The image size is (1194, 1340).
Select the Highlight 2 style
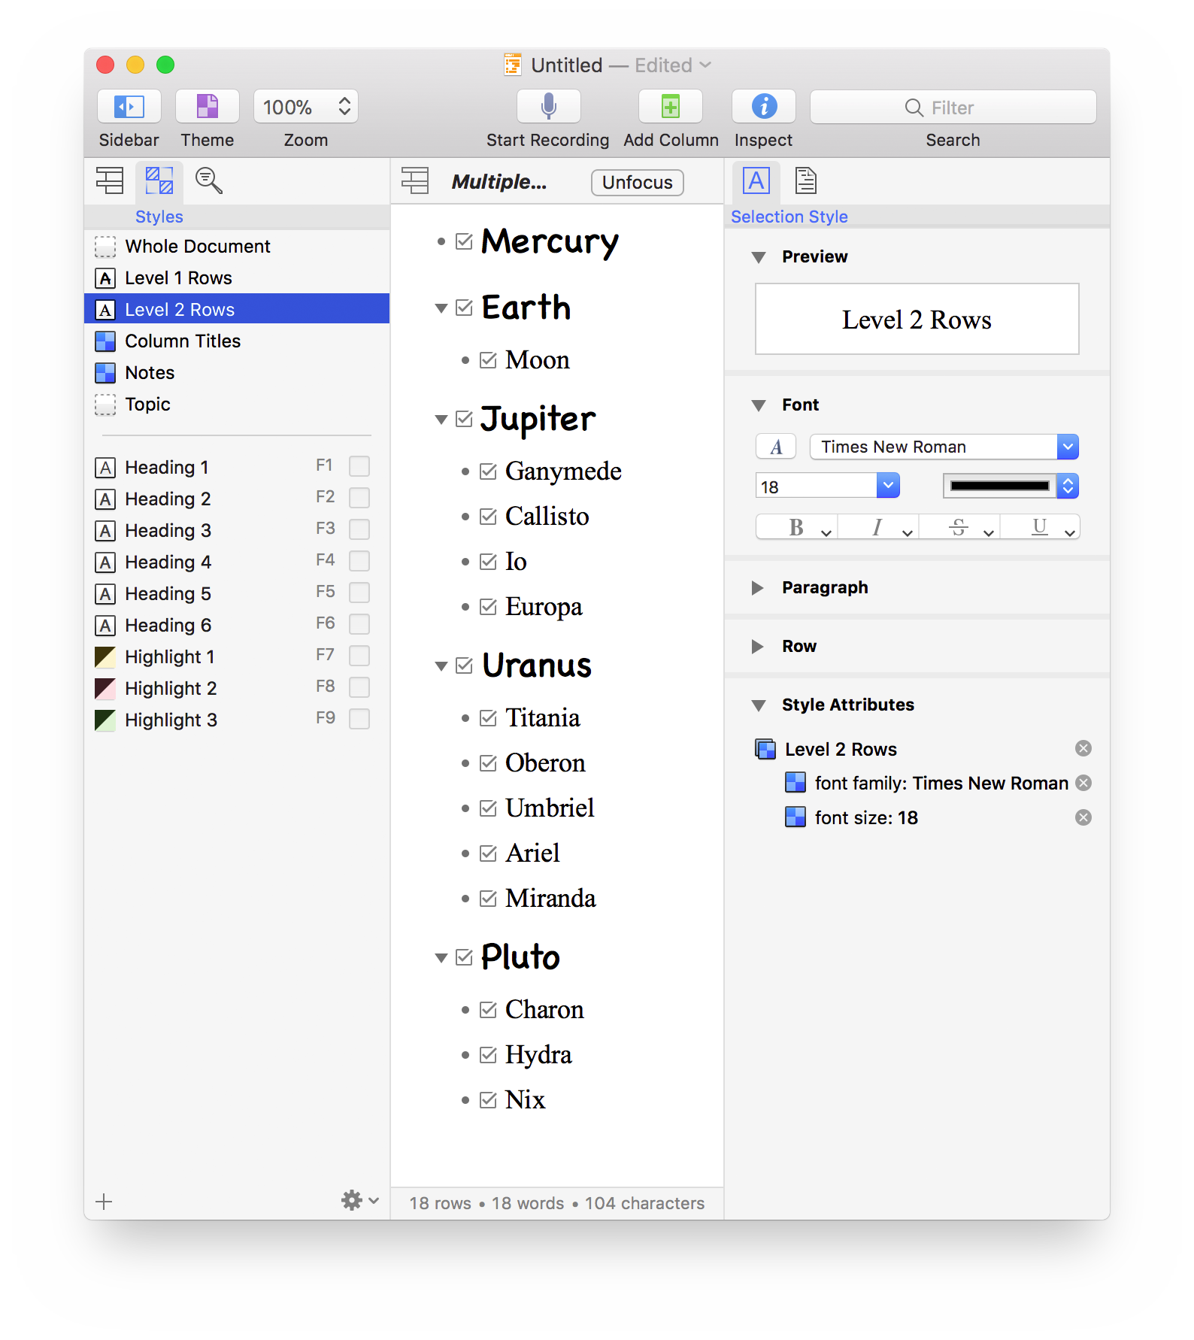(171, 689)
